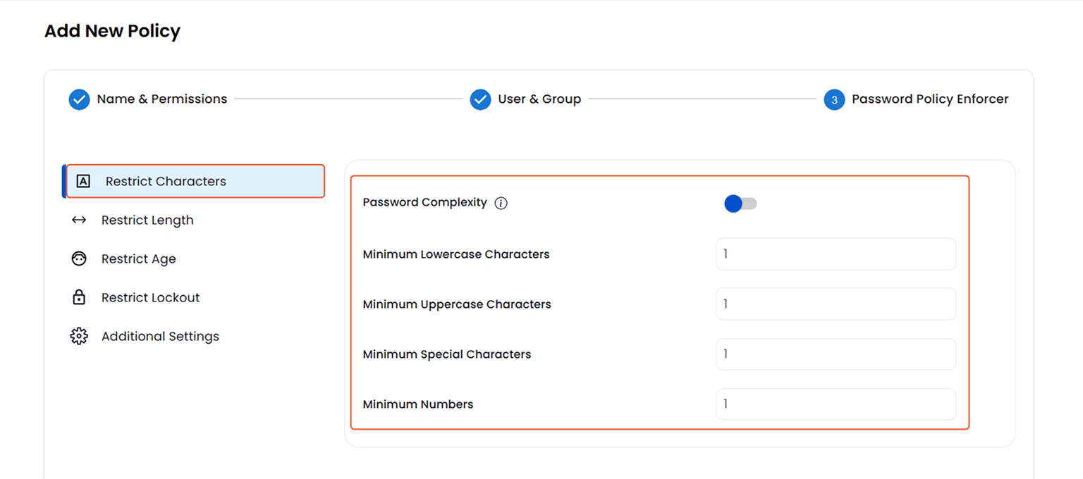
Task: Select the Minimum Uppercase Characters input
Action: click(x=836, y=304)
